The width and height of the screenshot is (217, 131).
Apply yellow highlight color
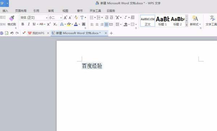pos(69,24)
